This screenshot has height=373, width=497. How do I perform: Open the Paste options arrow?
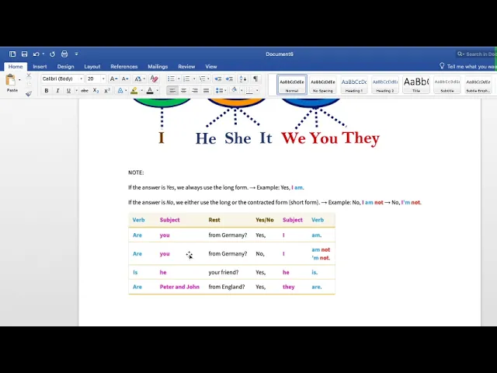pyautogui.click(x=19, y=79)
